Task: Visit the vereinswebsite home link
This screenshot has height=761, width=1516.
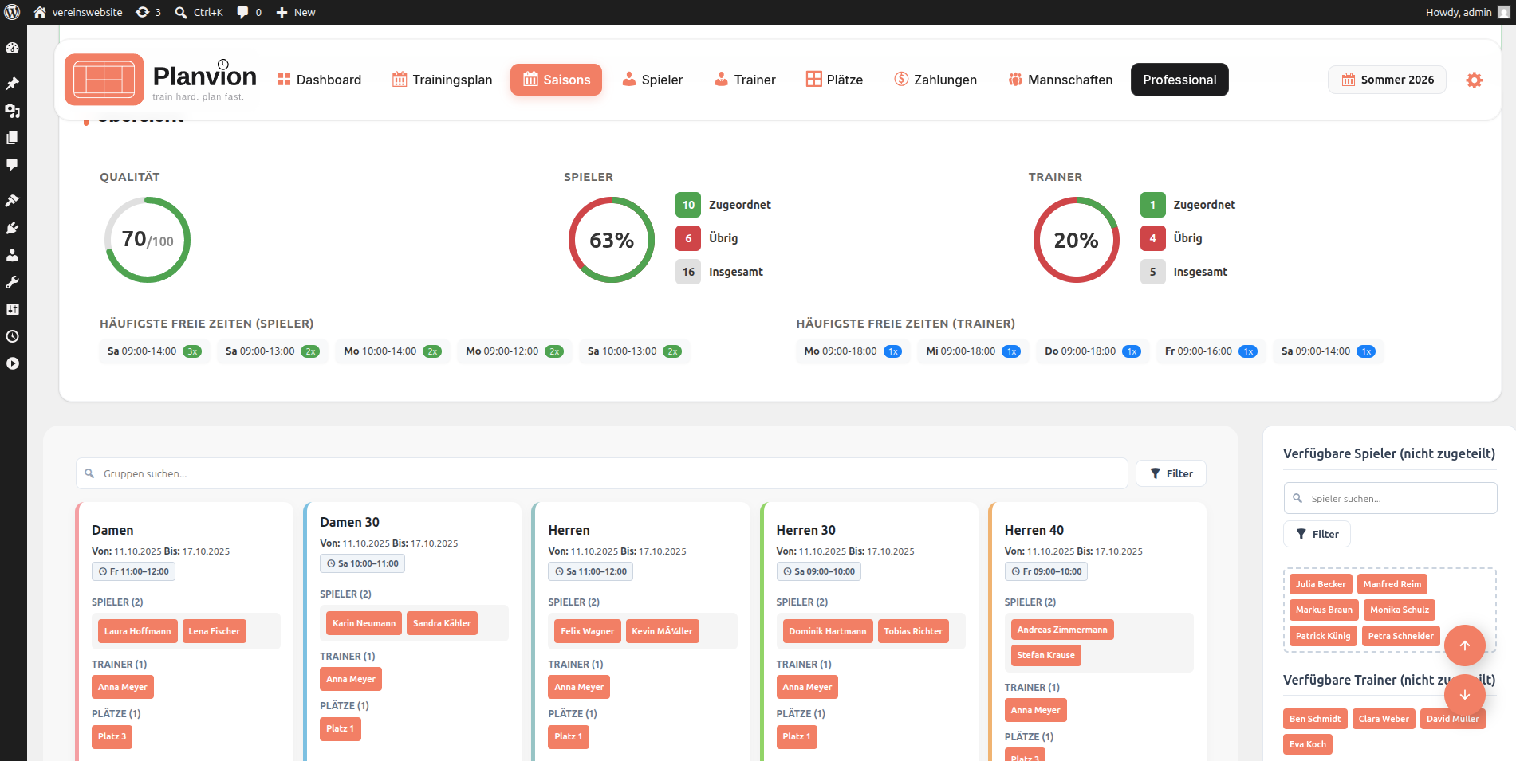Action: [x=78, y=12]
